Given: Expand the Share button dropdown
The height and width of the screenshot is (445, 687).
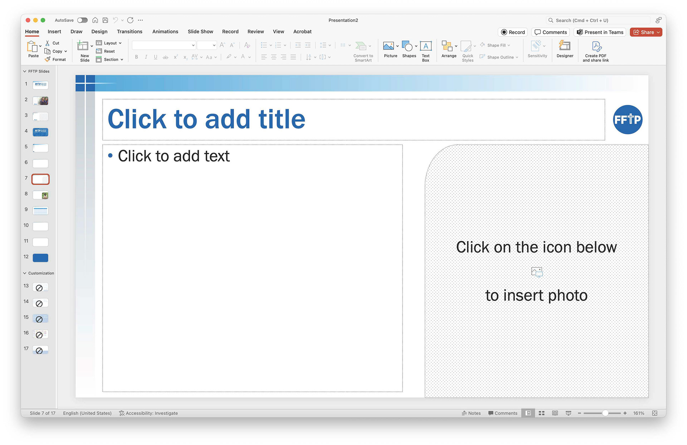Looking at the screenshot, I should click(x=658, y=32).
